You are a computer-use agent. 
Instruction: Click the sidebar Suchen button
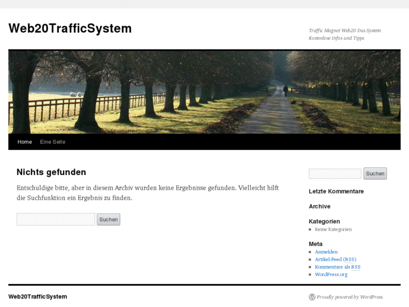tap(375, 173)
